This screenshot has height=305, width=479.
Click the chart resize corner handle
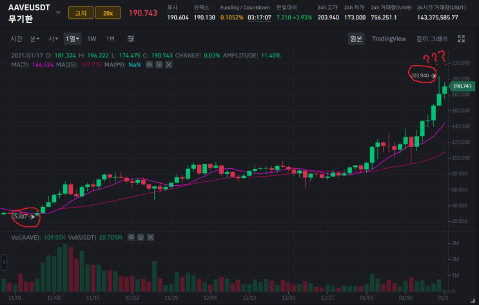point(473,301)
